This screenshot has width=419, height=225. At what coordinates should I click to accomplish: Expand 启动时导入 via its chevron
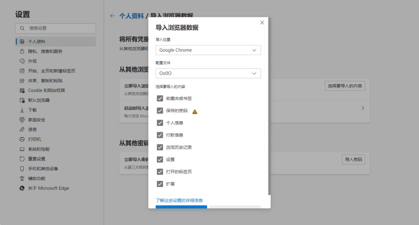tap(362, 108)
